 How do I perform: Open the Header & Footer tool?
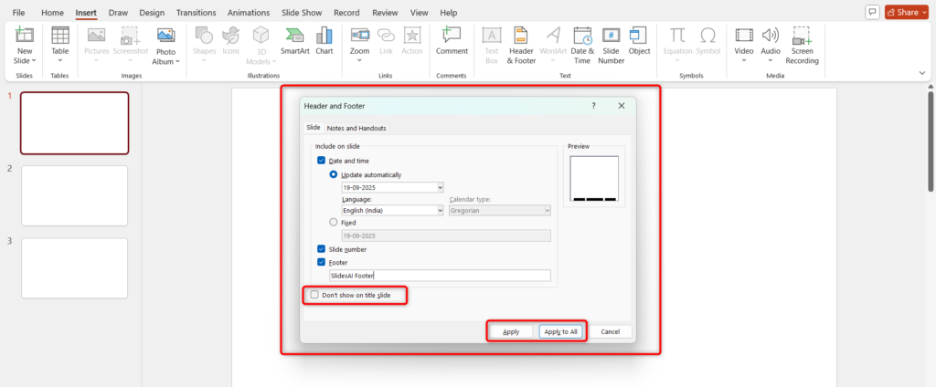(x=521, y=44)
